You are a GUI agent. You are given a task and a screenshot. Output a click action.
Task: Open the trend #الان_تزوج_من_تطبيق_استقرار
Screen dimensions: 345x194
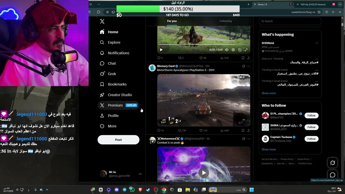tap(298, 74)
